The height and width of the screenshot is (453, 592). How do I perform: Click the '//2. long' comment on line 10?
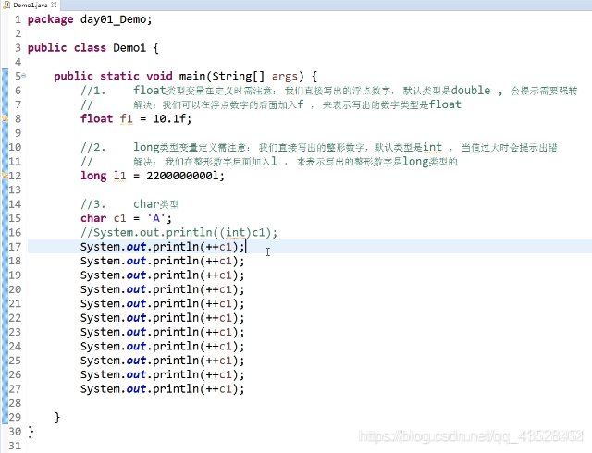pyautogui.click(x=318, y=147)
